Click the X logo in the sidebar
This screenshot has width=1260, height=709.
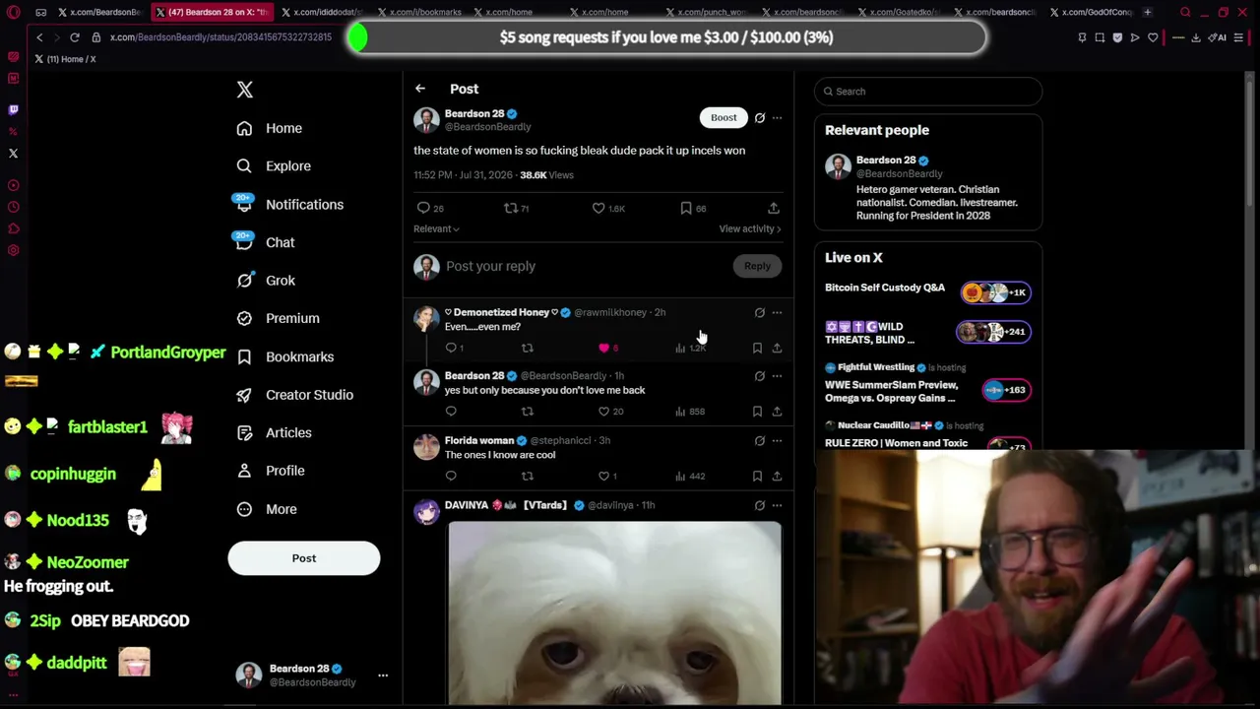click(x=245, y=90)
